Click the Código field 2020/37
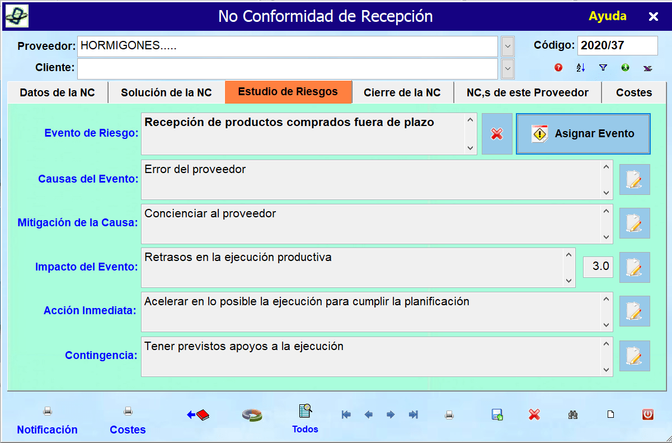The height and width of the screenshot is (443, 672). click(617, 46)
